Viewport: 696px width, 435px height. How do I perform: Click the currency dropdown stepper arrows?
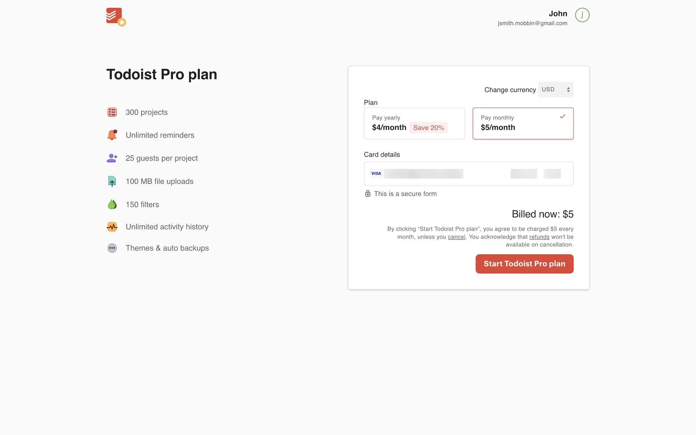[568, 90]
